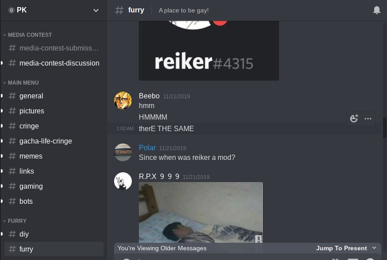Collapse the MEDIA CONTEST category

tap(27, 35)
